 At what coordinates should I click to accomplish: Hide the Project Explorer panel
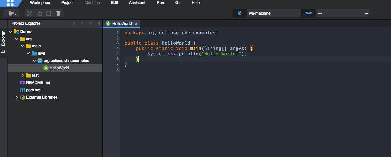98,23
